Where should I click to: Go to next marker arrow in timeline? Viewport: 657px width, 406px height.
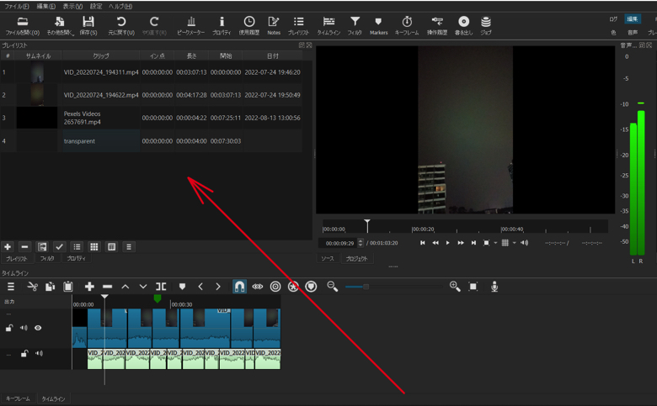click(x=218, y=287)
